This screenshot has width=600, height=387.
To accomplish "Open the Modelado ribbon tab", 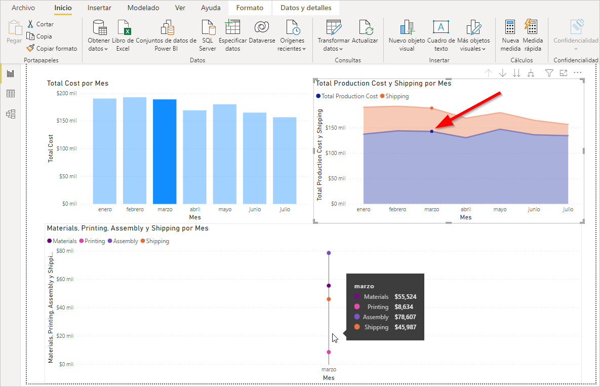I will tap(143, 8).
